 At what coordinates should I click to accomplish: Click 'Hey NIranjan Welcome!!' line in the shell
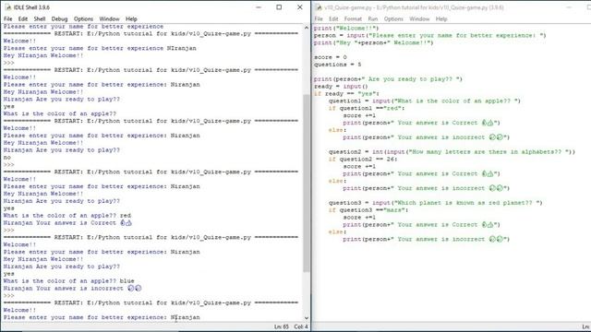click(x=43, y=55)
